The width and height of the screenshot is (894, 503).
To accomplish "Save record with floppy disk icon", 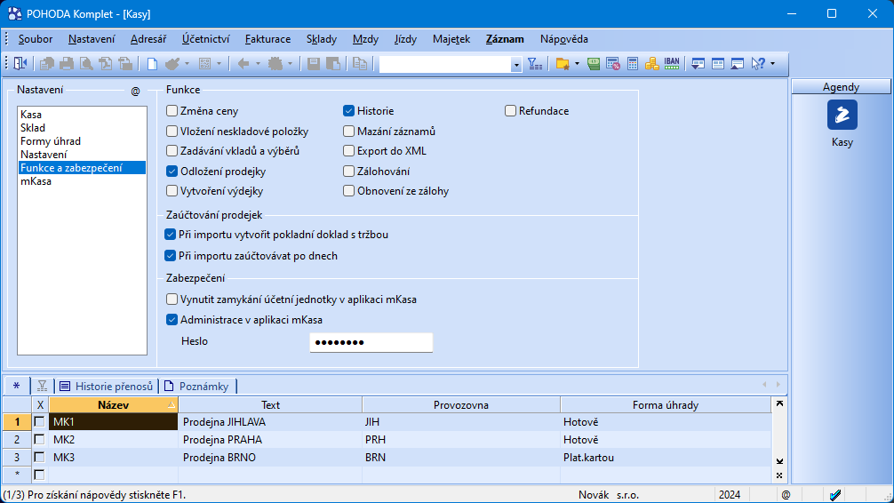I will [x=314, y=64].
